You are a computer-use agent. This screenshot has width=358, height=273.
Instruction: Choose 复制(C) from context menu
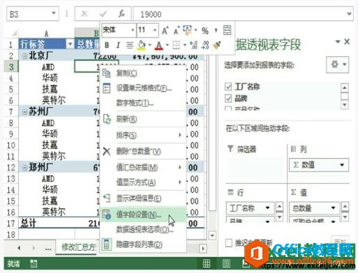pyautogui.click(x=143, y=73)
